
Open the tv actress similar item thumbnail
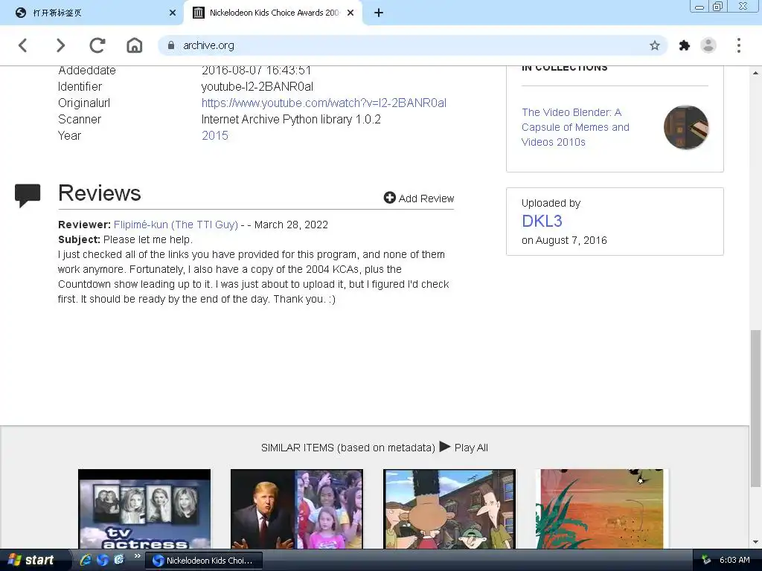(x=144, y=509)
